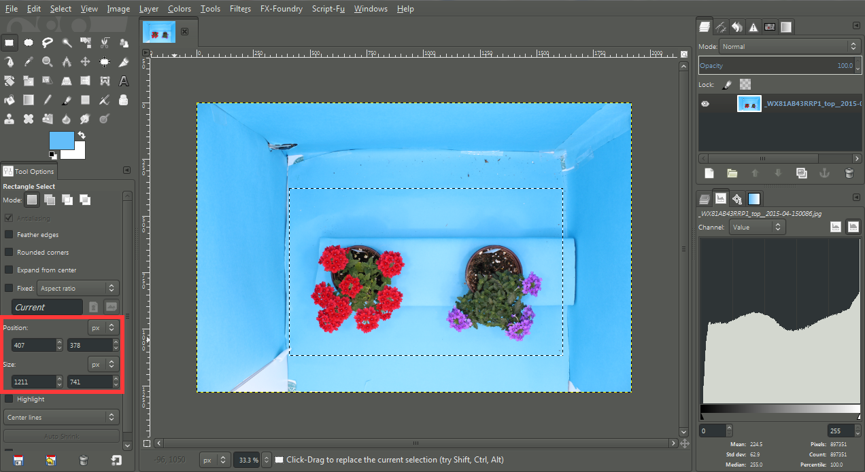
Task: Delete the layer with trash icon
Action: pyautogui.click(x=849, y=173)
